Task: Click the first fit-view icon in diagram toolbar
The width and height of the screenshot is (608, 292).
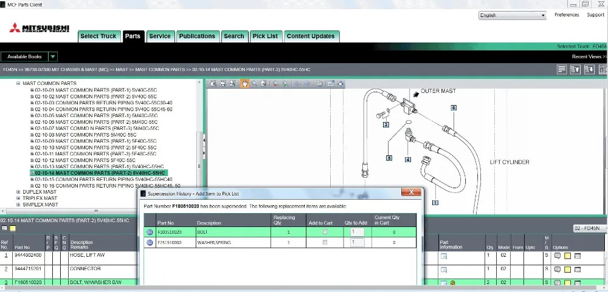Action: click(213, 83)
